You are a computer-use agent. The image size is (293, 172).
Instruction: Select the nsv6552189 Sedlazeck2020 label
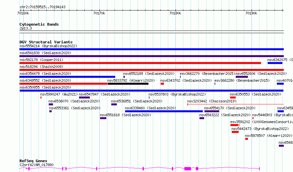149,74
